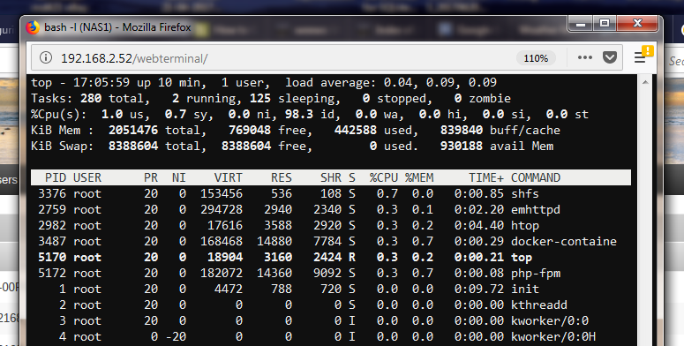Open page actions three-dot menu
Image resolution: width=684 pixels, height=346 pixels.
584,57
